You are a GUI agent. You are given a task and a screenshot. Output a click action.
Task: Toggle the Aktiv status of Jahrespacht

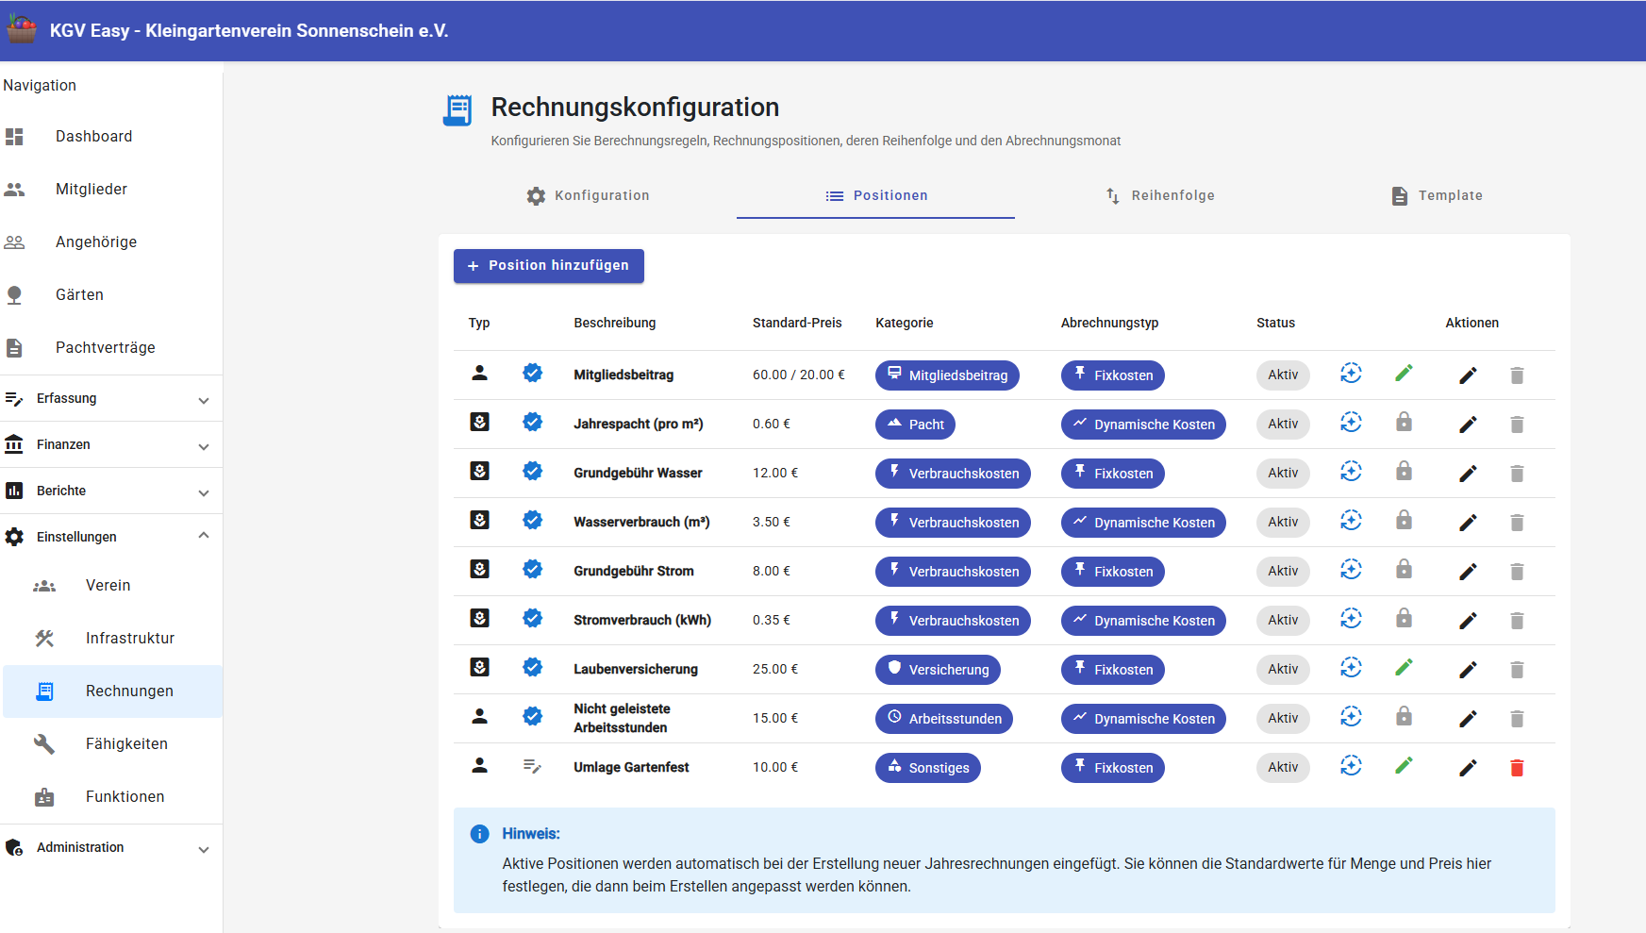click(x=1283, y=424)
